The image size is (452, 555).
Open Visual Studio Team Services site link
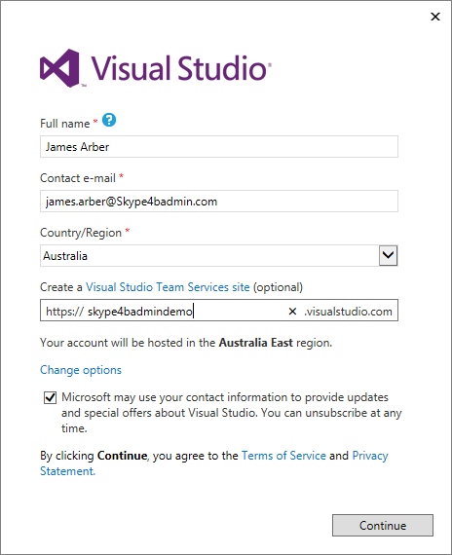(168, 287)
